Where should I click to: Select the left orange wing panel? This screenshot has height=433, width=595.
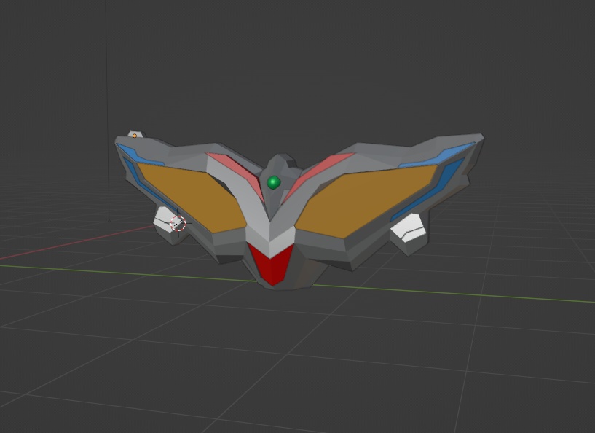coord(194,198)
